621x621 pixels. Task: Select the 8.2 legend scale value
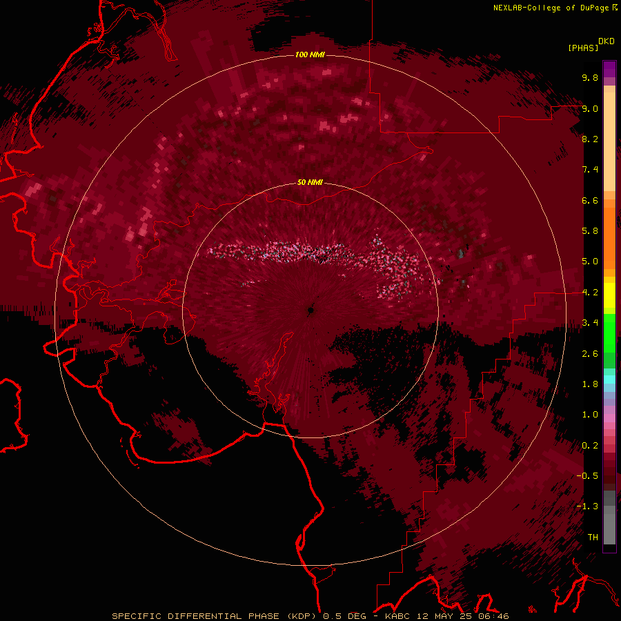click(x=590, y=139)
